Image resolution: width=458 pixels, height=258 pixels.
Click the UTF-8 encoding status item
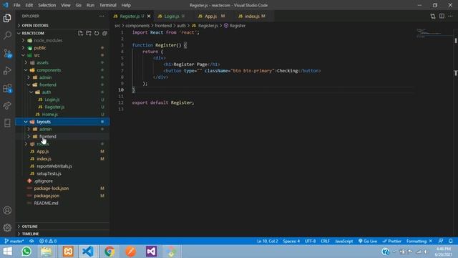(310, 241)
